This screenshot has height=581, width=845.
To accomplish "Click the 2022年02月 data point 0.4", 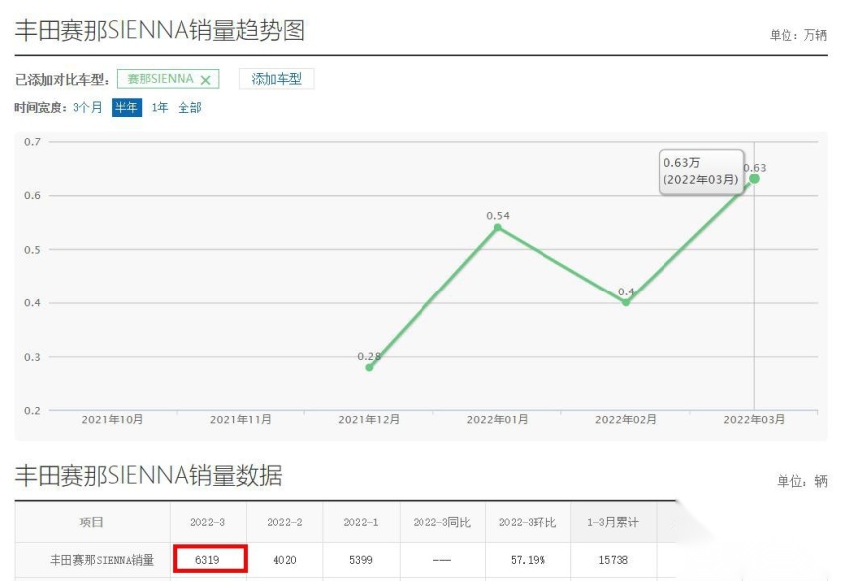I will [626, 303].
